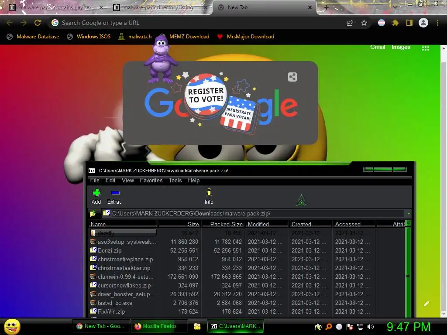Select christmastaskbar.zip in the list
Image resolution: width=447 pixels, height=335 pixels.
pyautogui.click(x=247, y=268)
